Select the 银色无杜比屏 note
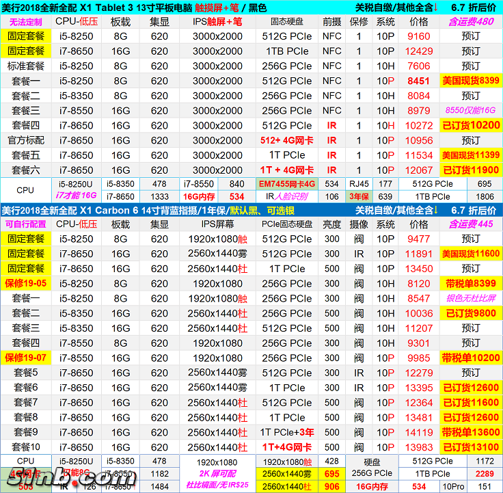 click(x=470, y=298)
